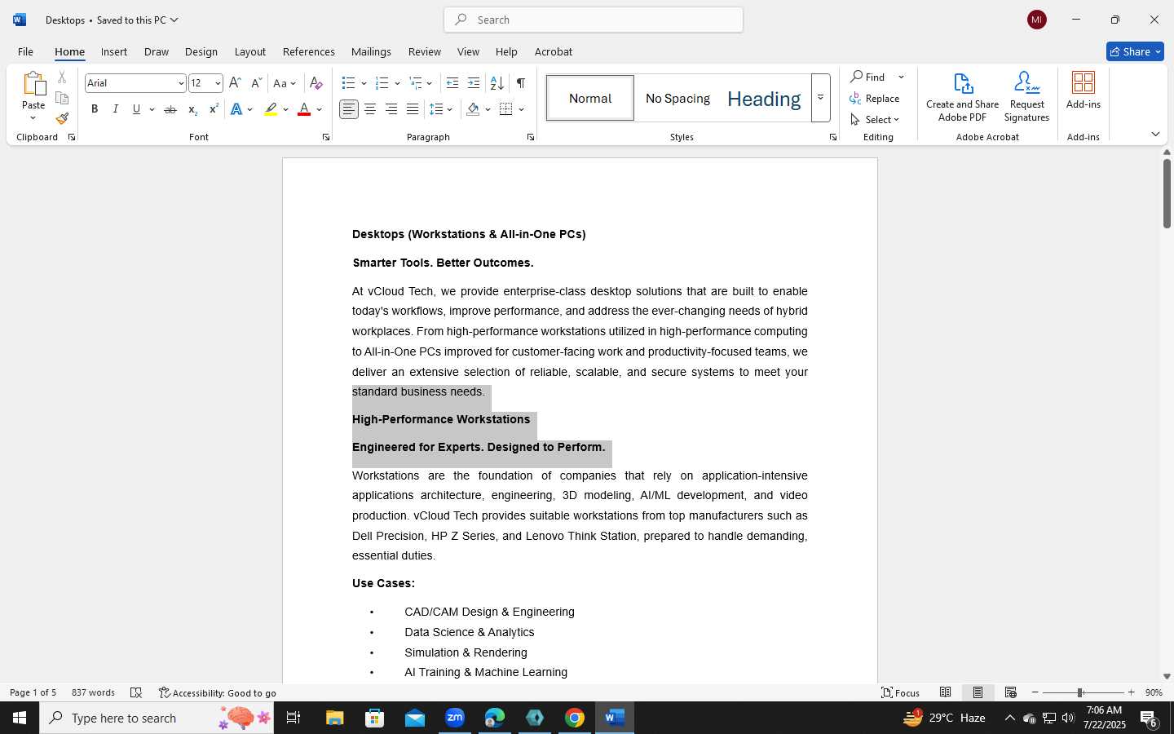Apply the Normal style

click(x=590, y=98)
